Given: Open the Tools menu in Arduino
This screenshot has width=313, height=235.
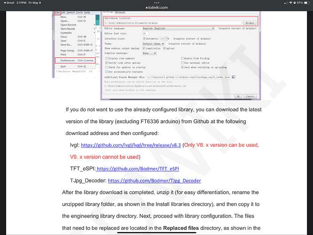Looking at the screenshot, I should coord(79,13).
